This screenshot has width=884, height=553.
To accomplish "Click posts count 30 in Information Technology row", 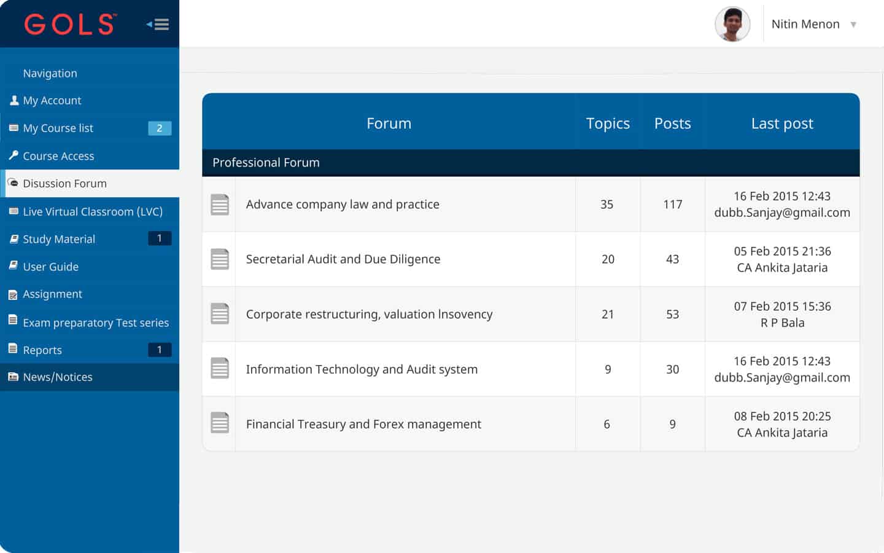I will tap(673, 369).
